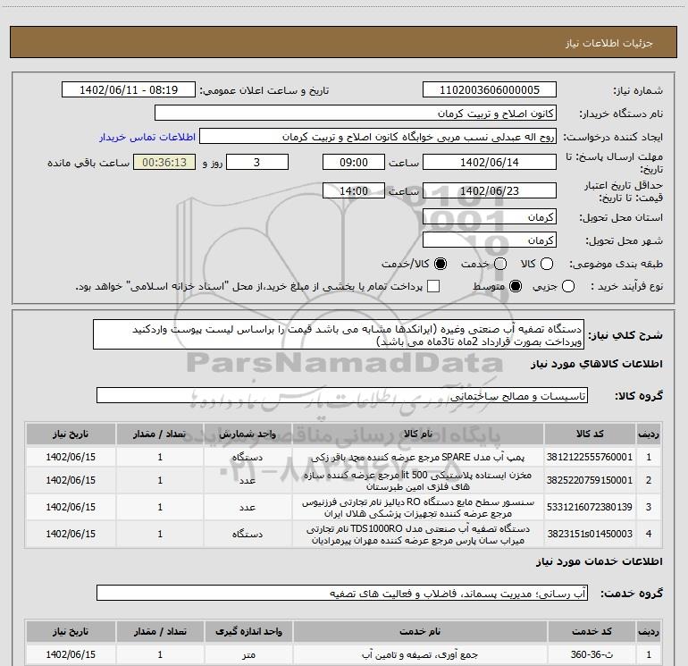Click the کد کالا column header
688x666 pixels.
point(590,434)
